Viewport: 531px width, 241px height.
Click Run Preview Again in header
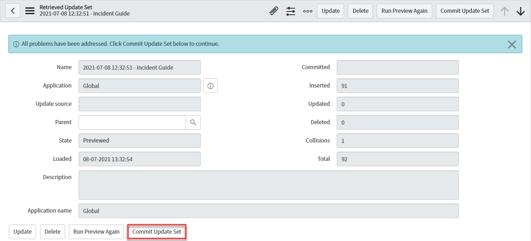point(404,11)
